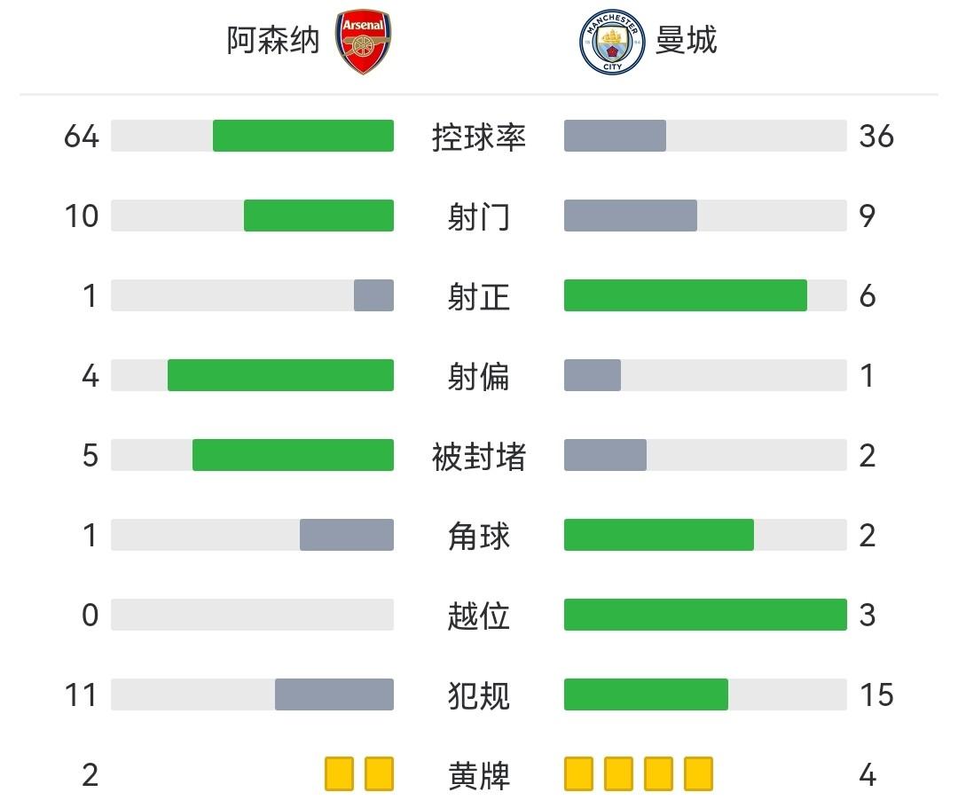The image size is (958, 808).
Task: Click Manchester City's green 射正 bar
Action: [685, 295]
